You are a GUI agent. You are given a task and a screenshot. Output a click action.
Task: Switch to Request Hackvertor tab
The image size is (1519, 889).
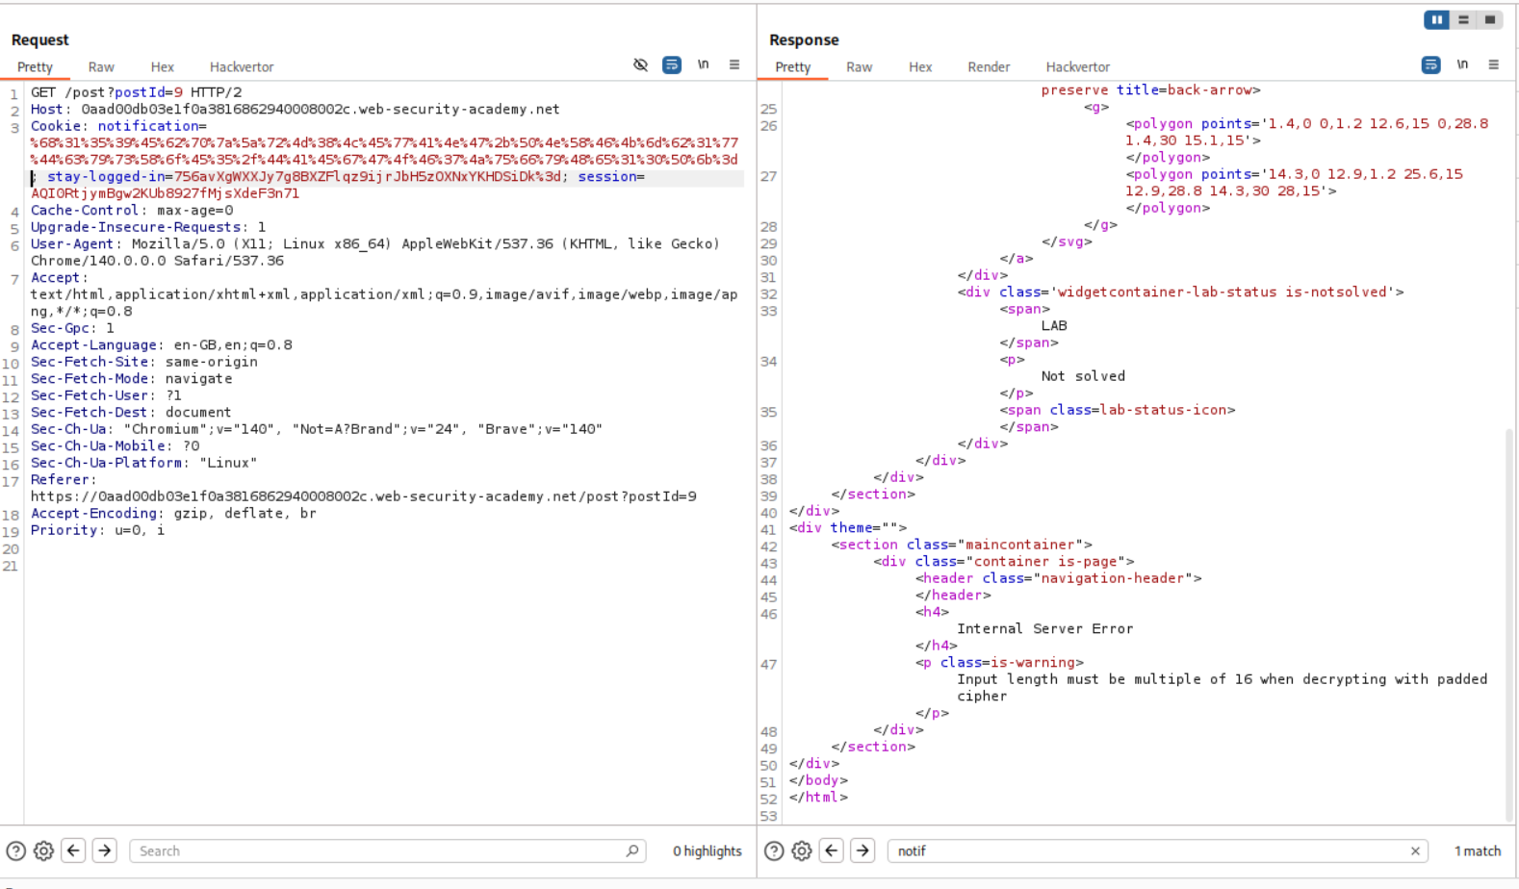tap(242, 67)
